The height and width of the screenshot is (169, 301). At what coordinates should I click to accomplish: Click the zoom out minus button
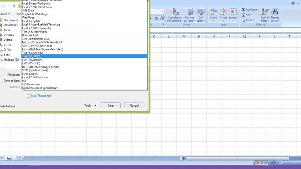280,163
